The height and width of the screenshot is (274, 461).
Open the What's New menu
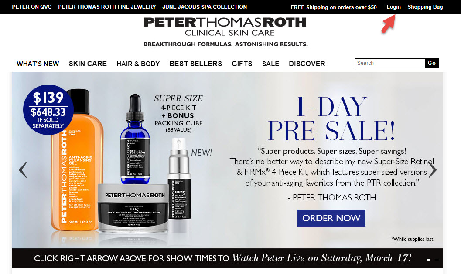pyautogui.click(x=38, y=64)
